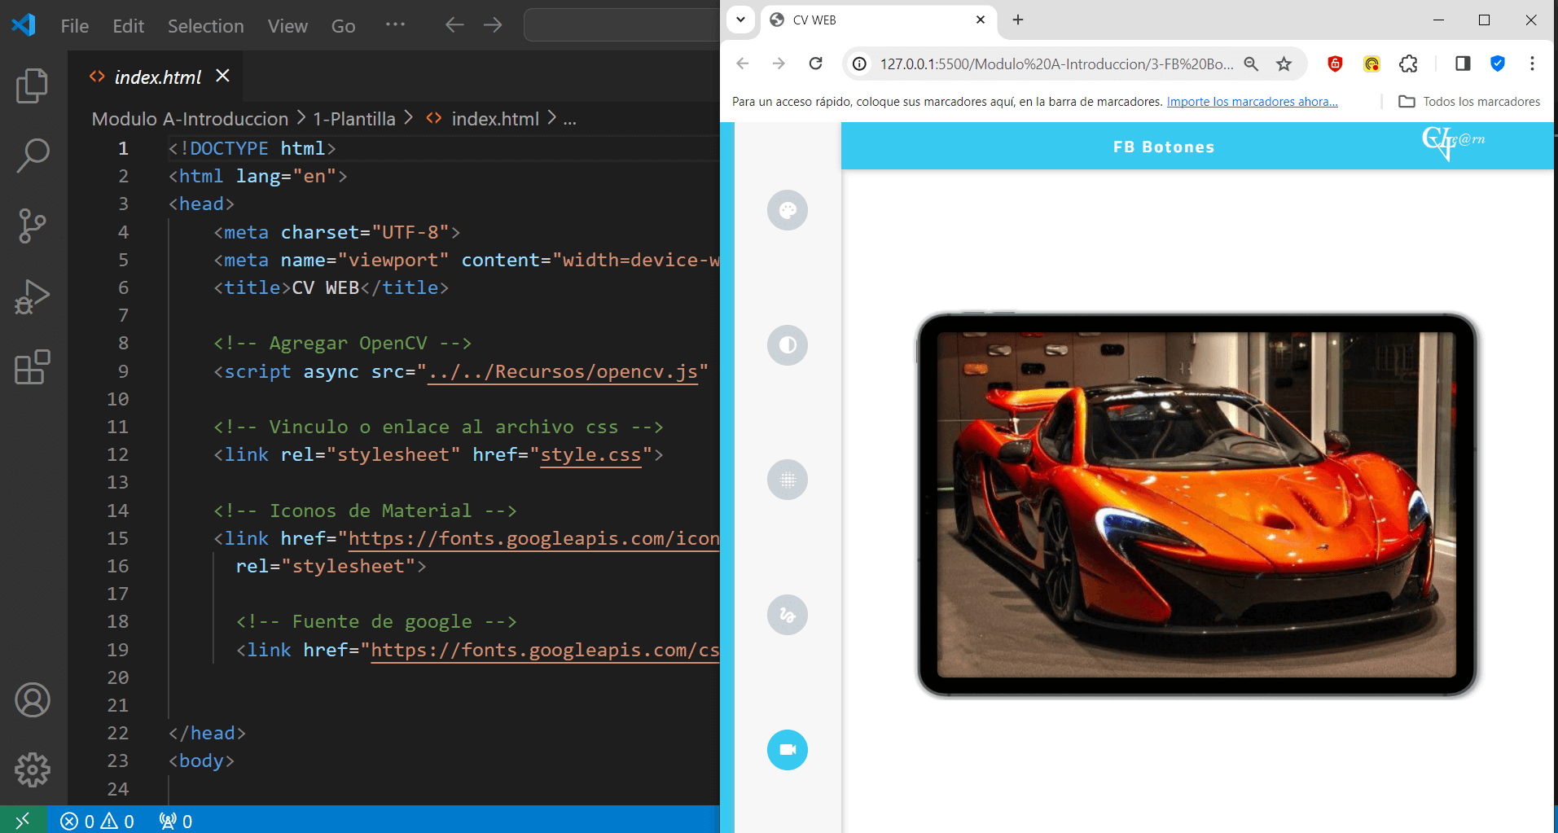Open the Extensions view in VS Code

pyautogui.click(x=31, y=367)
